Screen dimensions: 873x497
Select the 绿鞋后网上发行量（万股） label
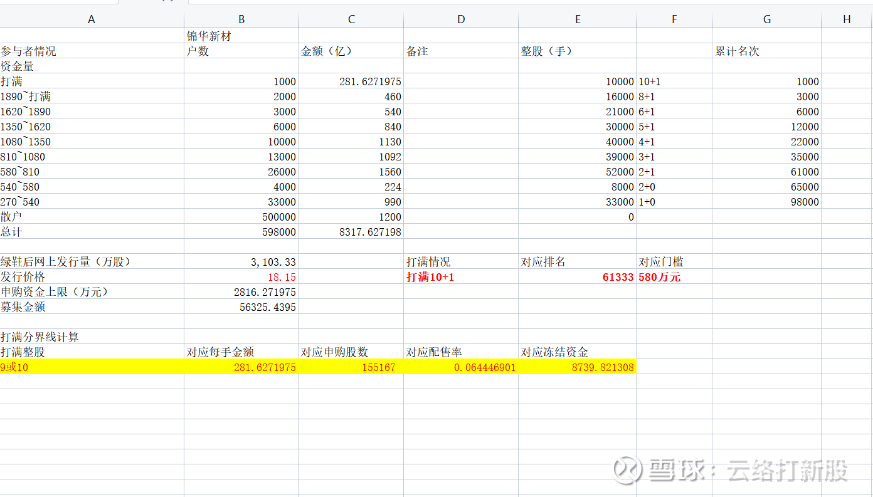pos(92,261)
